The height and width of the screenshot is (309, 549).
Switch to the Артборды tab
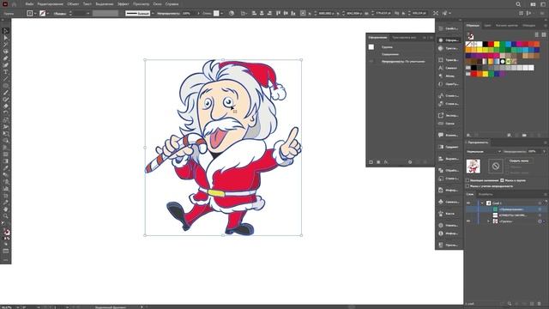486,194
